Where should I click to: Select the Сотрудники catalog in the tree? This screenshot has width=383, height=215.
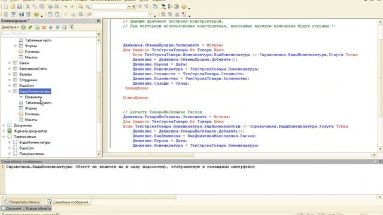pos(28,80)
